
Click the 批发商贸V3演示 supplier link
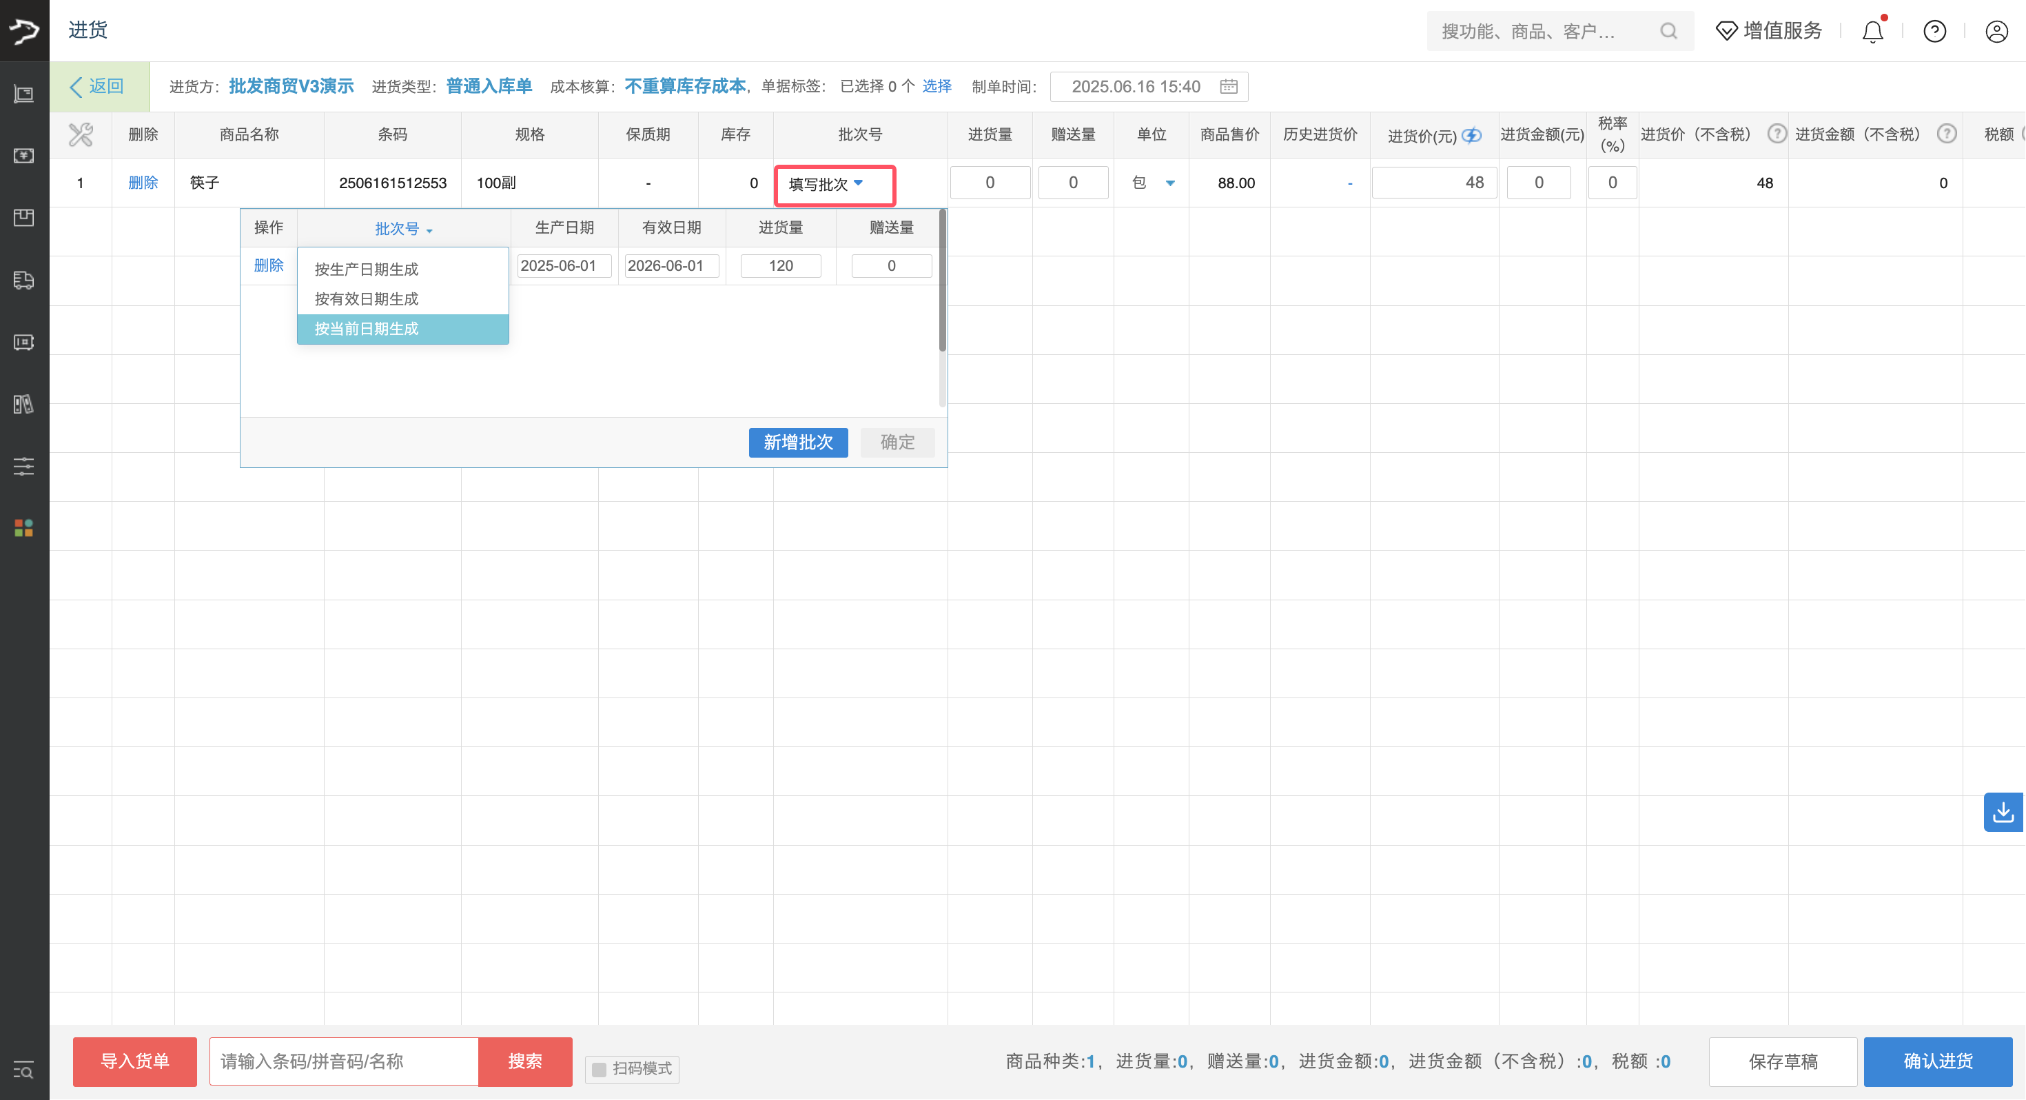[x=291, y=87]
